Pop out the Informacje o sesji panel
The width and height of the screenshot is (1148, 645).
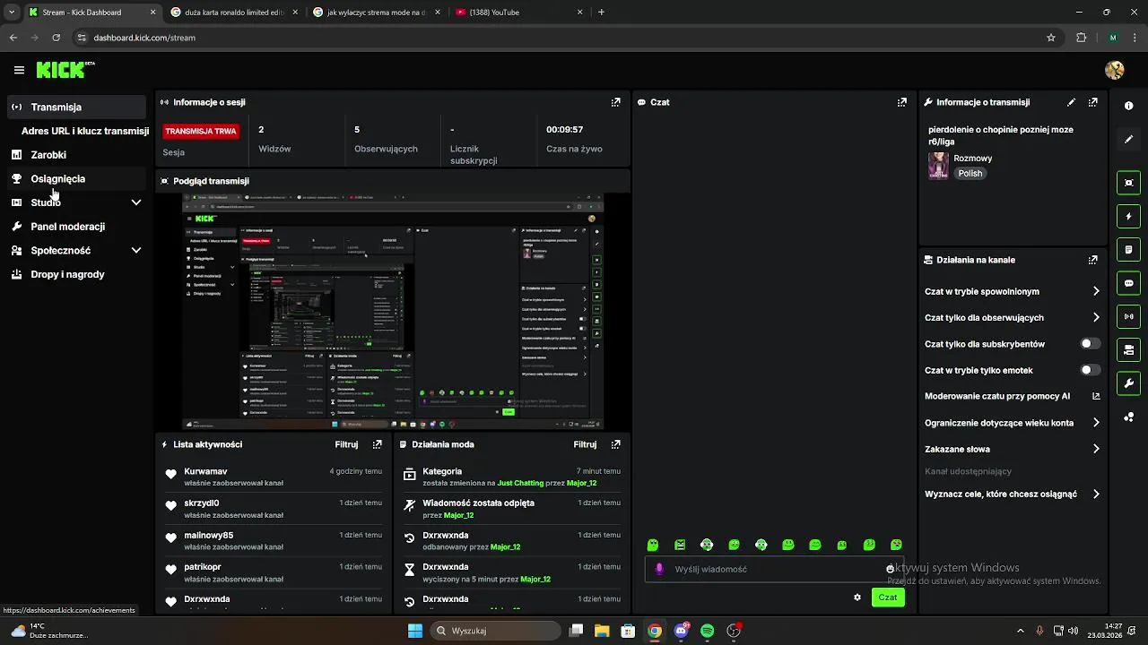pos(615,102)
